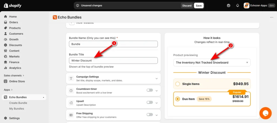Open Online Store sales channel
277x123 pixels.
[17, 81]
